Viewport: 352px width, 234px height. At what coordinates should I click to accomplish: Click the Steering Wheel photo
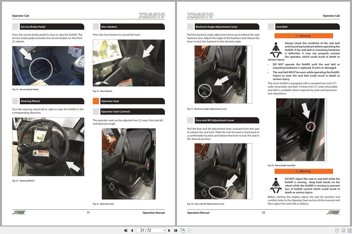(x=48, y=147)
